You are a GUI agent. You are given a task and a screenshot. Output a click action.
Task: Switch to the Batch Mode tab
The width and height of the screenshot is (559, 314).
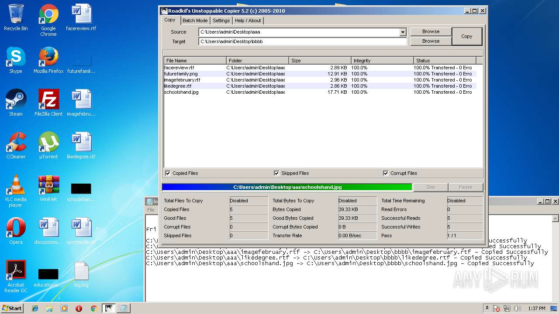(195, 20)
